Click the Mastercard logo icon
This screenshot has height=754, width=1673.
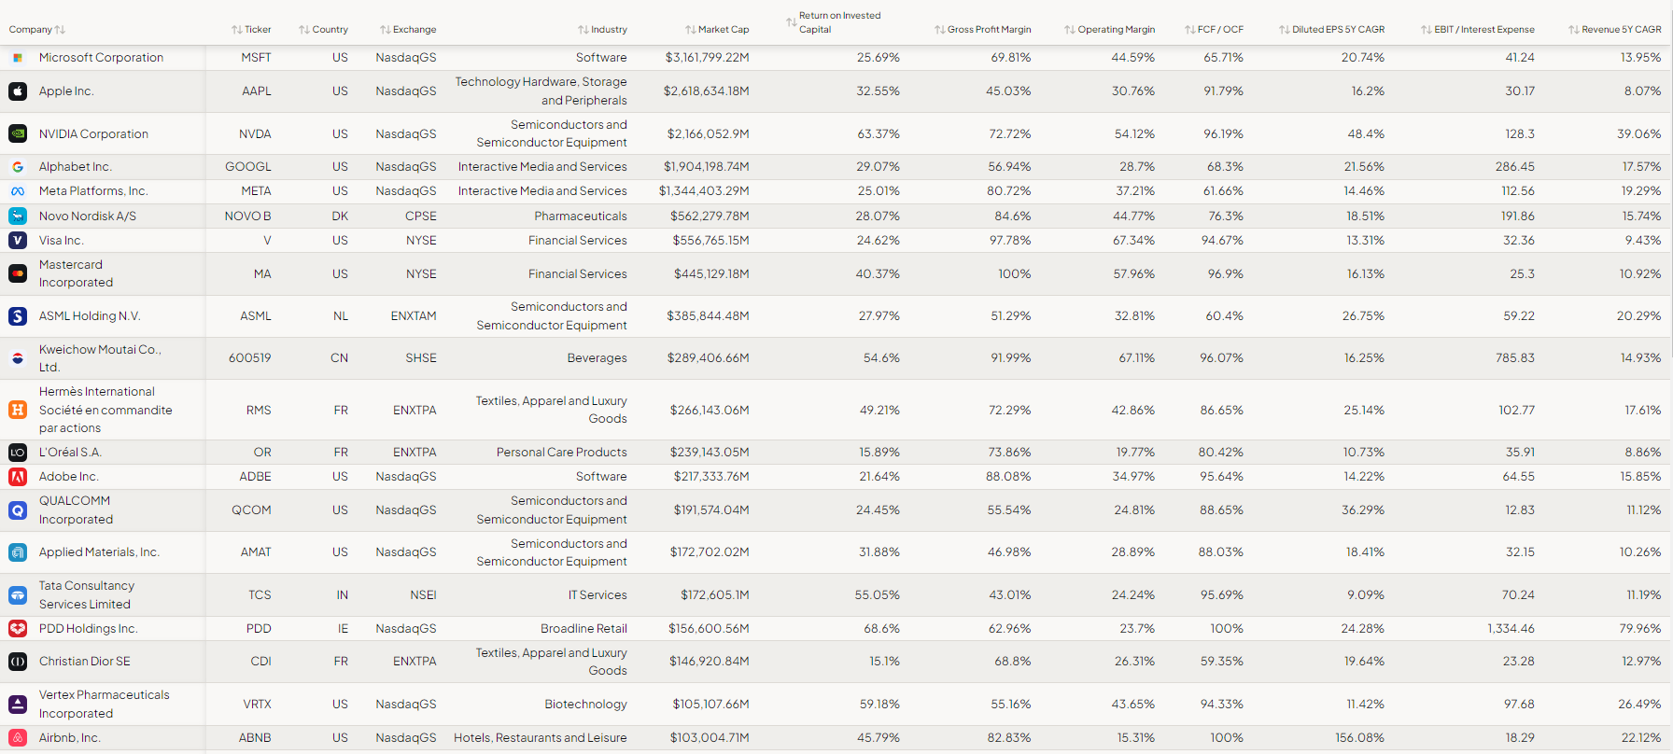click(18, 273)
